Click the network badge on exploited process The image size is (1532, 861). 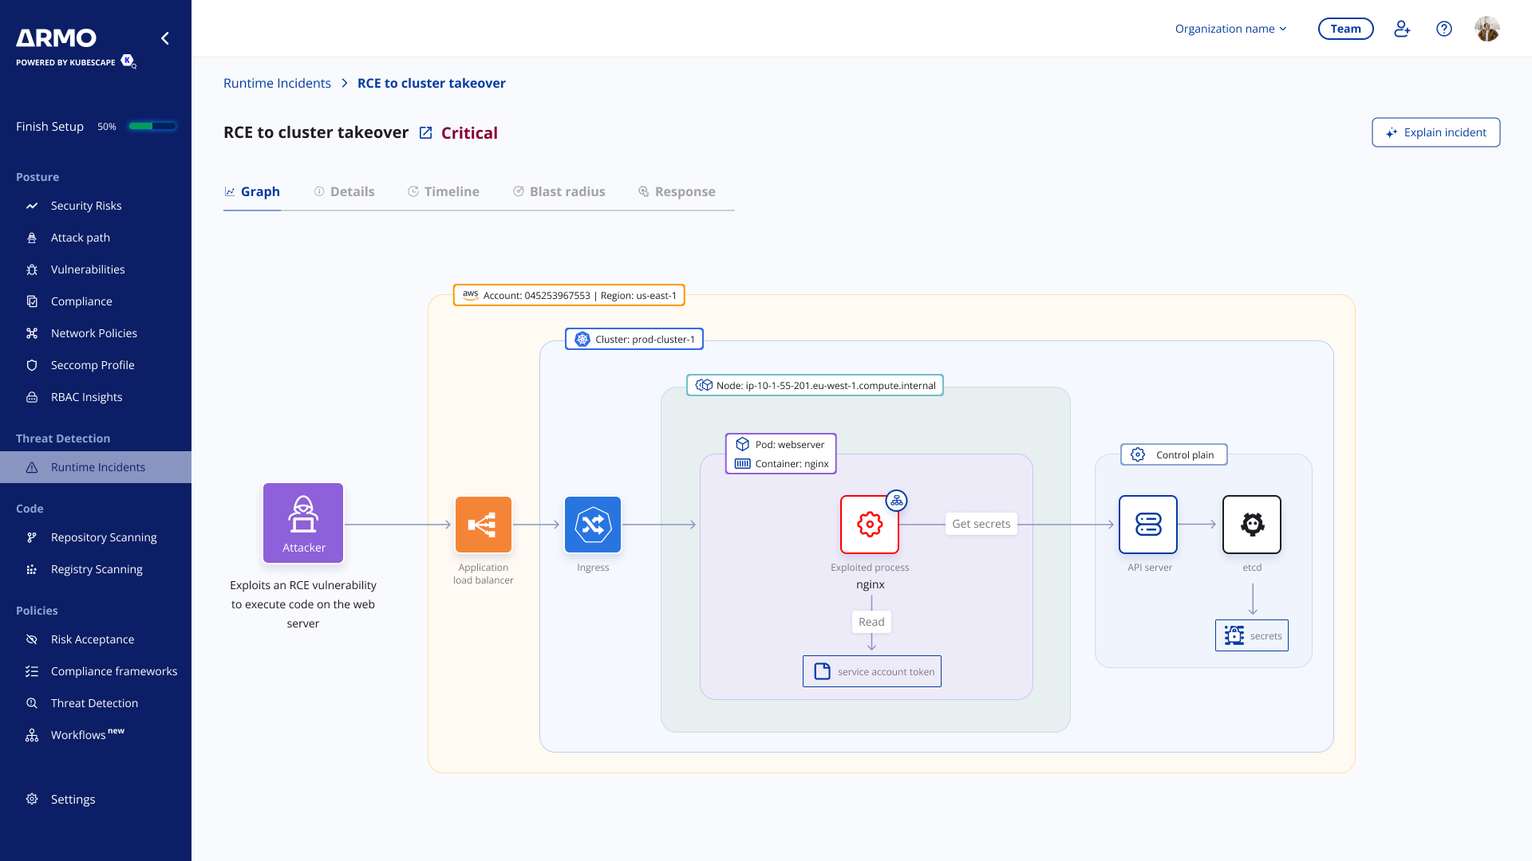(897, 501)
